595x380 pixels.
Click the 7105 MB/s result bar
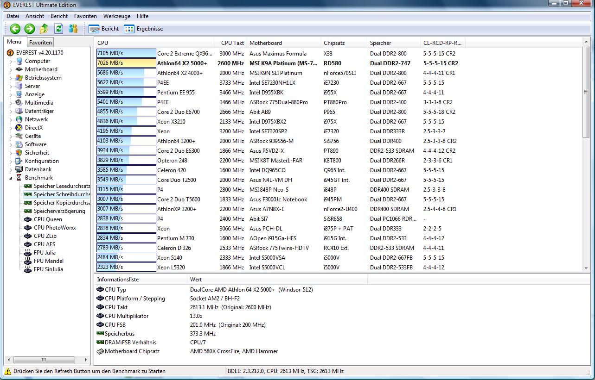click(126, 53)
